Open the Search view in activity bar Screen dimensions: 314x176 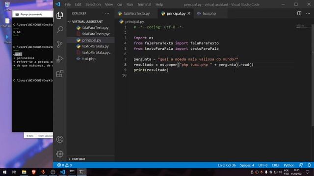tap(60, 30)
